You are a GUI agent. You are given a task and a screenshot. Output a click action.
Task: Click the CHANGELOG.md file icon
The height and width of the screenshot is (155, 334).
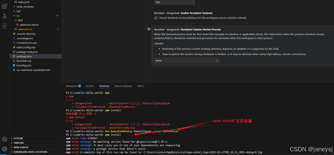(14, 43)
